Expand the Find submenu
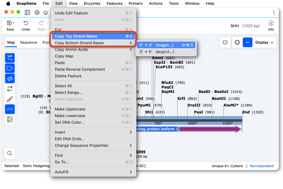This screenshot has width=283, height=189. point(93,155)
